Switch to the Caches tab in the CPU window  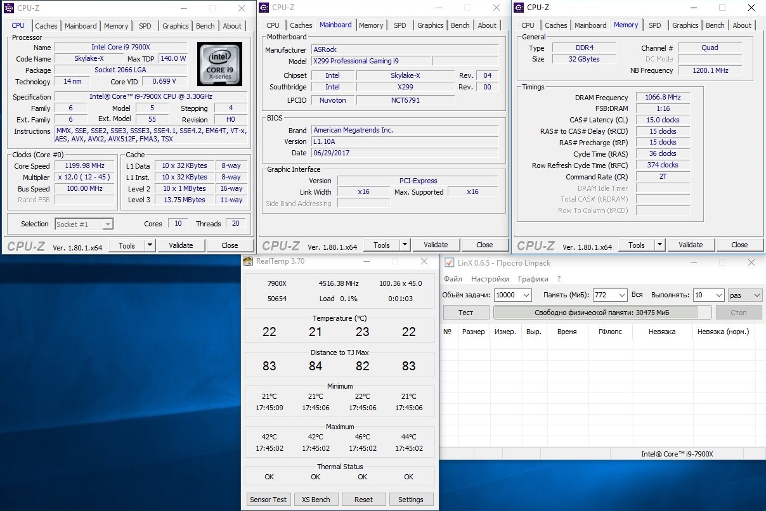tap(46, 26)
